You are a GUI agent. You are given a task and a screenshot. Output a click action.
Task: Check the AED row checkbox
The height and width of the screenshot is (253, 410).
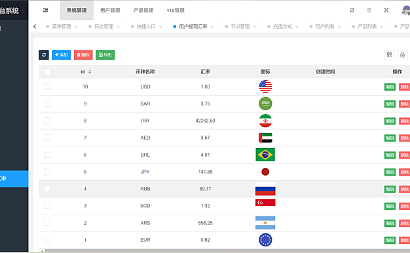click(x=47, y=138)
